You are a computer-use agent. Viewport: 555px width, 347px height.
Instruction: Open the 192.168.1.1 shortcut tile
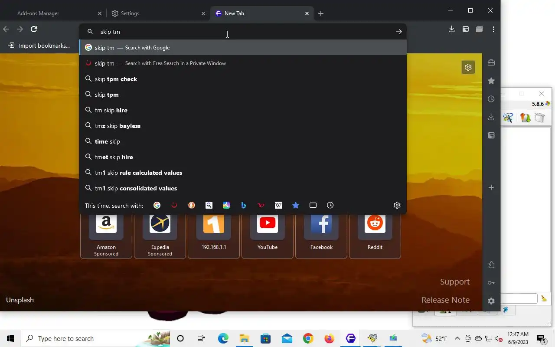click(214, 236)
